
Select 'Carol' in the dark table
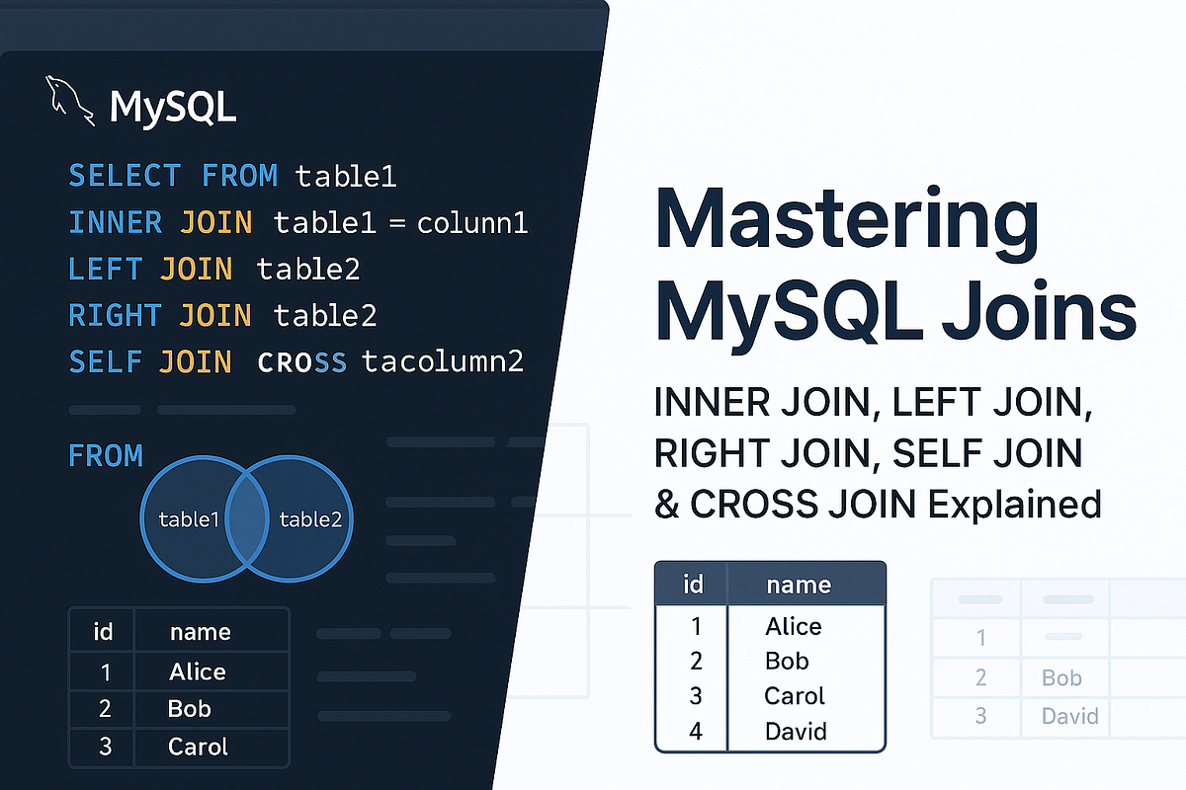pos(198,747)
